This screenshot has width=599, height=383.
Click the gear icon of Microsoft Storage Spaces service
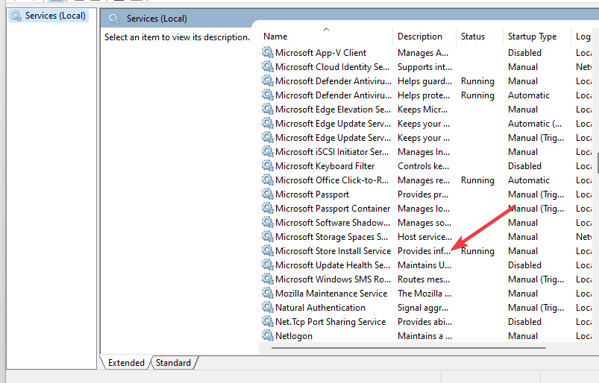tap(267, 236)
